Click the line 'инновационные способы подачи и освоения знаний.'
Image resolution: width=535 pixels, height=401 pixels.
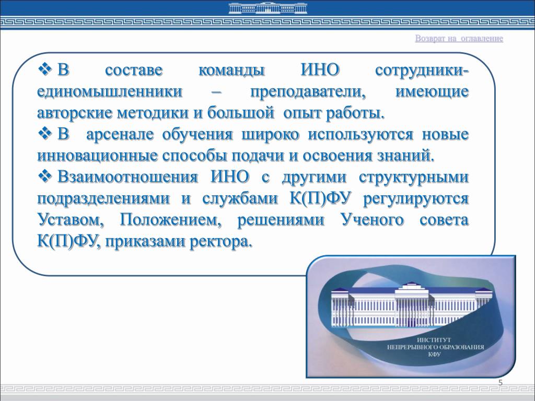pos(236,156)
